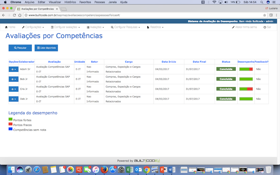Open the Finder icon in the dock
This screenshot has width=280, height=175.
12,170
